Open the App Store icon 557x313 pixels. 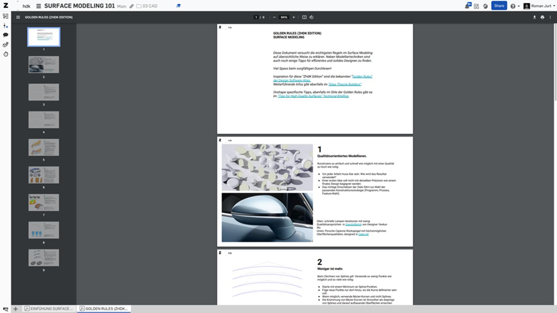click(476, 6)
